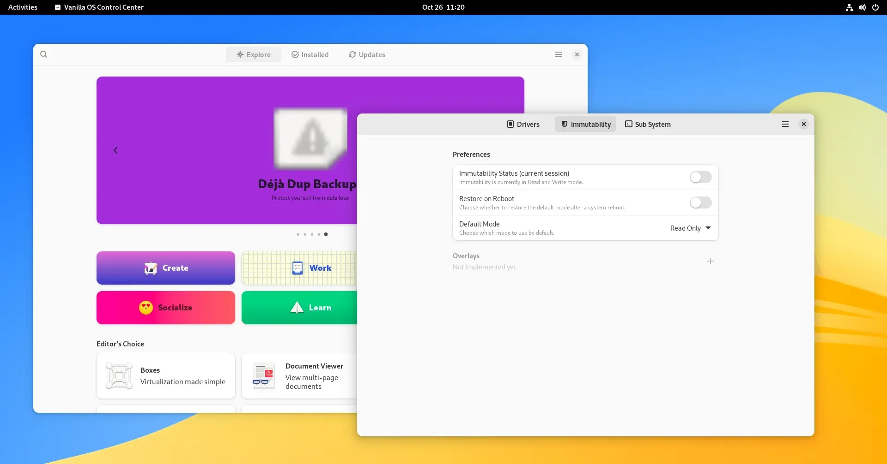Select the first banner carousel dot
This screenshot has height=464, width=887.
(298, 234)
